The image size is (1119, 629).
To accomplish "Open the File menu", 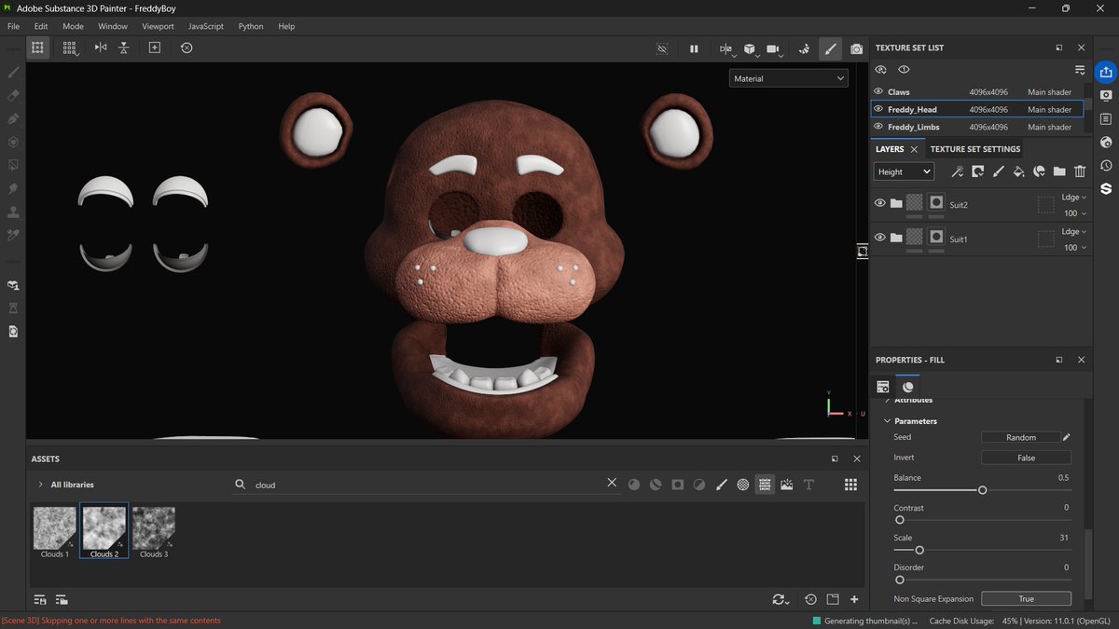I will click(x=13, y=26).
